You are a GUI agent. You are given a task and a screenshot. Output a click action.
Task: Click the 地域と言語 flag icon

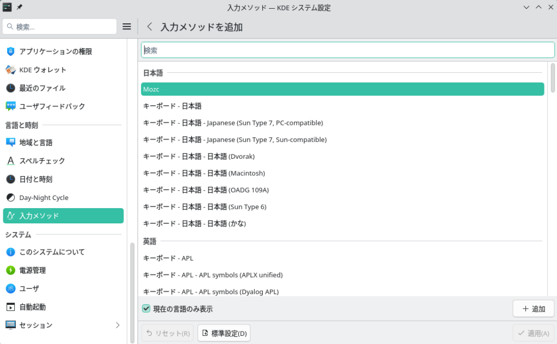10,142
